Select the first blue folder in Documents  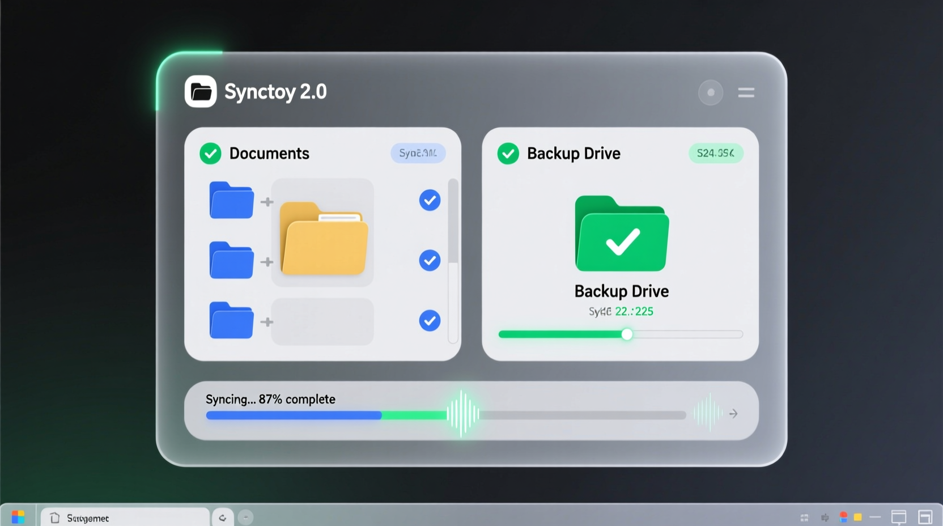231,200
